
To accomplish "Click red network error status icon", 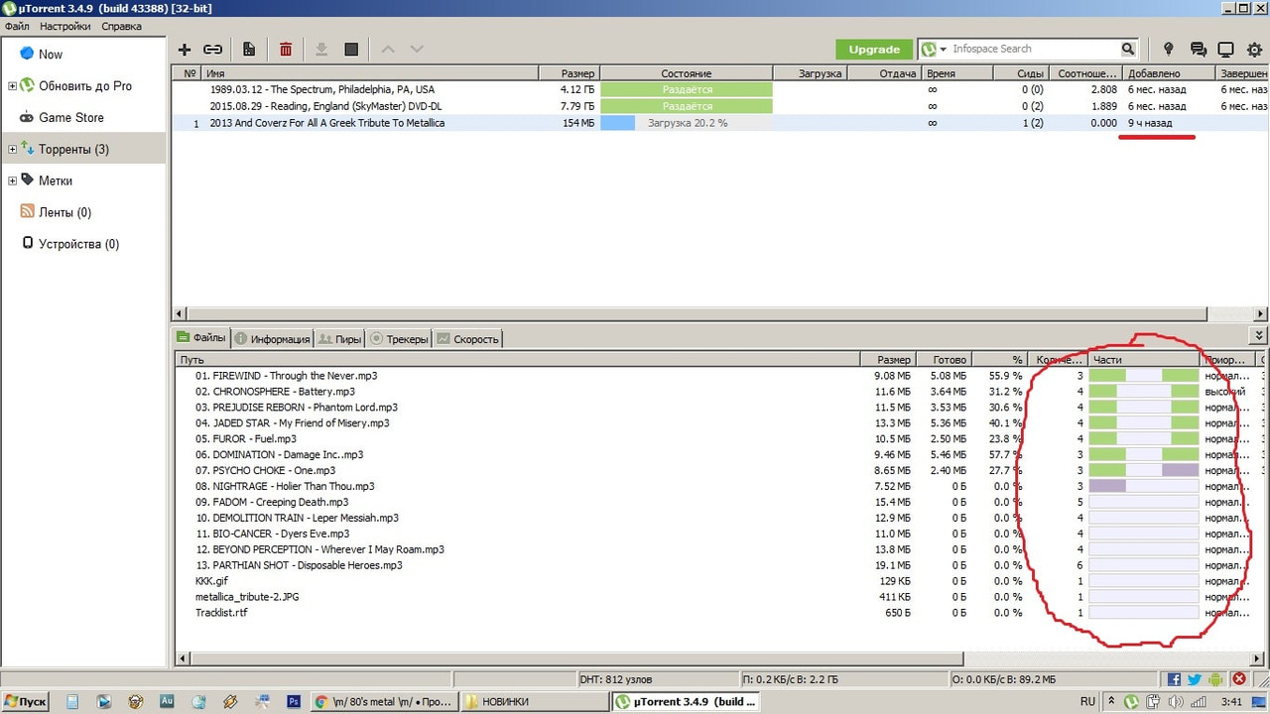I will click(x=1239, y=679).
